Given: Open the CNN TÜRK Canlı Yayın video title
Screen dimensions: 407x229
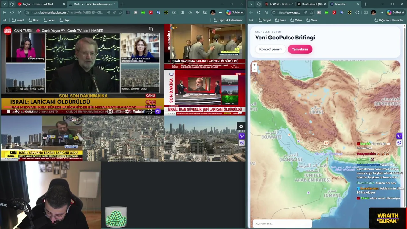Looking at the screenshot, I should tap(59, 31).
